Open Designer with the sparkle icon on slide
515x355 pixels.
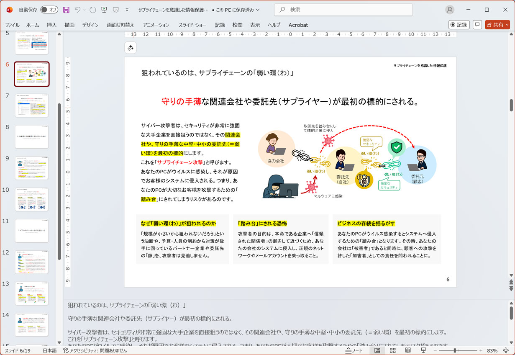[130, 47]
